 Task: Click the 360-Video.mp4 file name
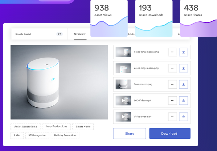pyautogui.click(x=143, y=100)
